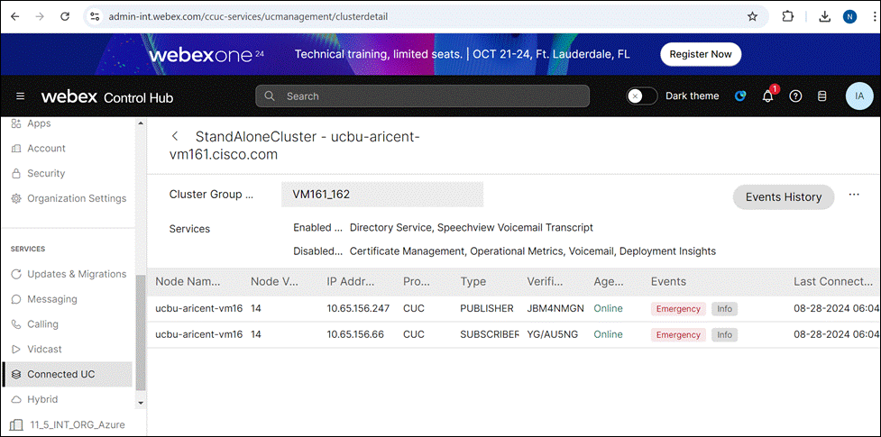Toggle the Dark theme switch
Viewport: 881px width, 437px height.
pyautogui.click(x=642, y=96)
